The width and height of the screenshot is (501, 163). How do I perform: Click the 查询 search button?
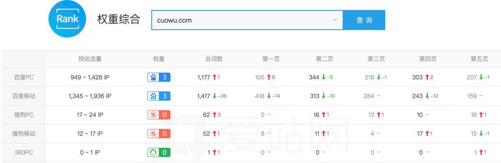pyautogui.click(x=364, y=20)
